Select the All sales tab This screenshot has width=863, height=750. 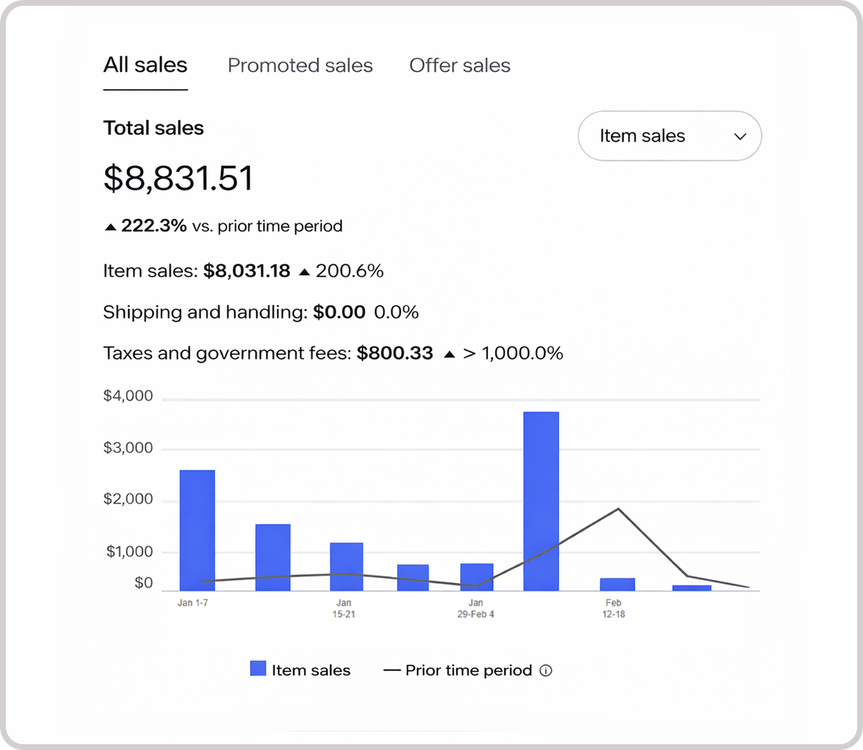145,65
